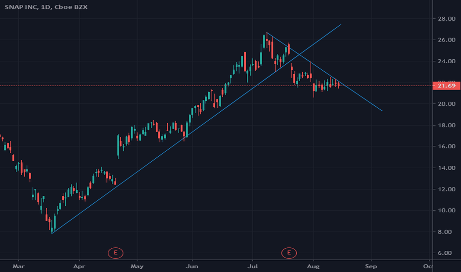Click the SNAP INC, 1D, Cboe BZX title

[x=46, y=7]
